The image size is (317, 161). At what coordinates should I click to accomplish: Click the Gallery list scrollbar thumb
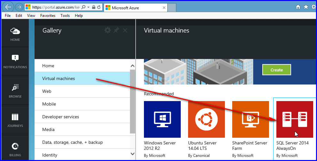[133, 101]
